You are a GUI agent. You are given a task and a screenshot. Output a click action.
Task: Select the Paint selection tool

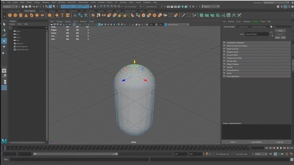coord(4,35)
